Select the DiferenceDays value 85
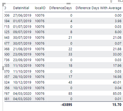 [70, 94]
